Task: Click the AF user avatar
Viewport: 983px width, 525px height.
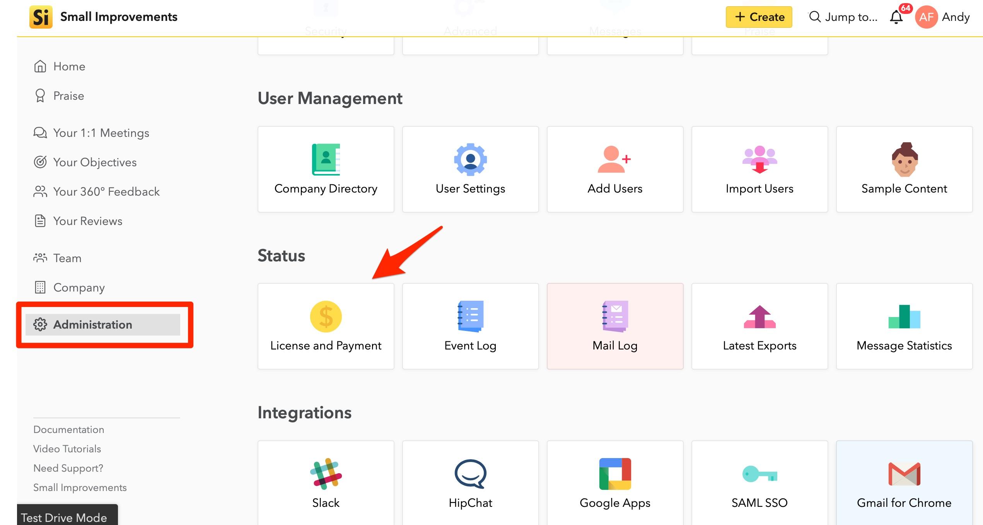Action: pyautogui.click(x=926, y=17)
